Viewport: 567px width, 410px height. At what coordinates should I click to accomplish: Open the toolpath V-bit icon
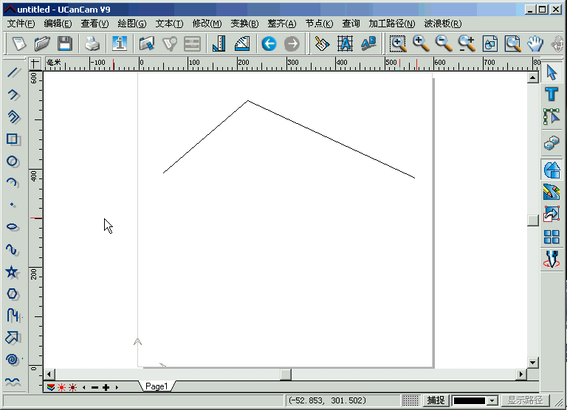pyautogui.click(x=551, y=259)
